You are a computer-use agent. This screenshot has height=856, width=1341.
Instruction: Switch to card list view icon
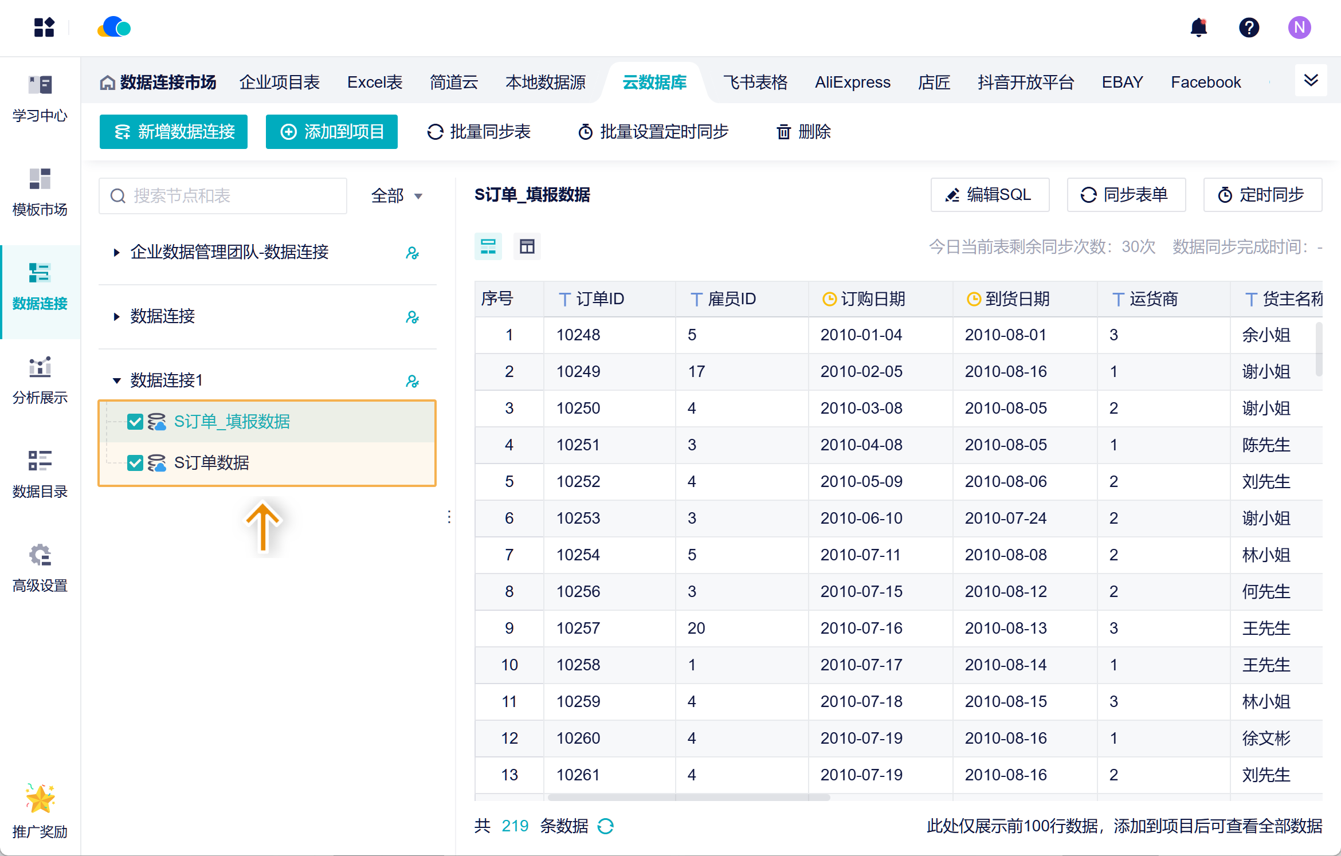click(488, 246)
